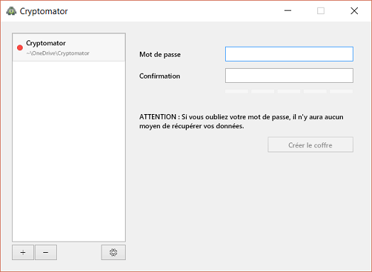
Task: Click the ~\OneDrive\Cryptomator path text
Action: click(x=58, y=53)
